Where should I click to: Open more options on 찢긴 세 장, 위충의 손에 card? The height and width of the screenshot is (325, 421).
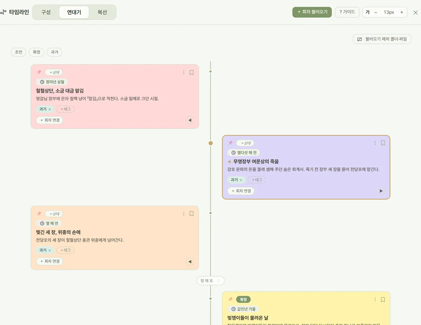click(x=183, y=214)
